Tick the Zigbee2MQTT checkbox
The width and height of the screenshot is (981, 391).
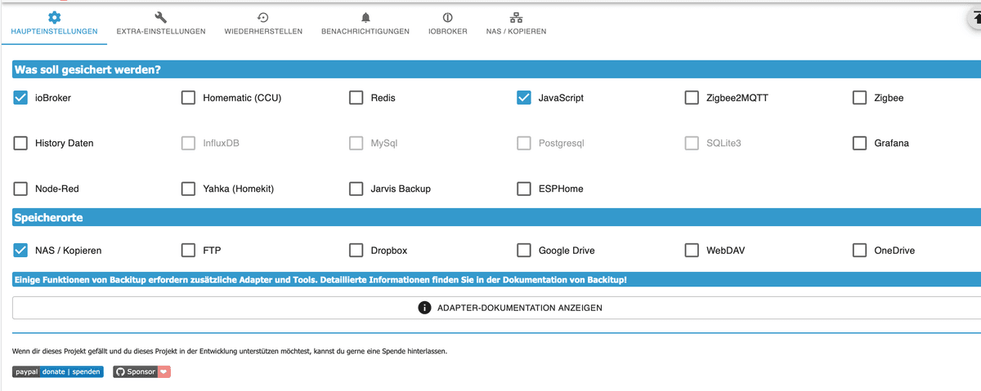tap(692, 98)
